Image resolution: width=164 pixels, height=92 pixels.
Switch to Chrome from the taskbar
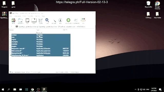(x=33, y=89)
